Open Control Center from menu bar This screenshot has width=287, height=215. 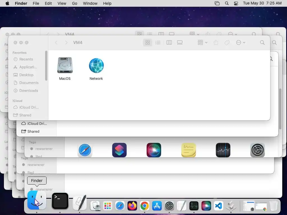tap(236, 3)
